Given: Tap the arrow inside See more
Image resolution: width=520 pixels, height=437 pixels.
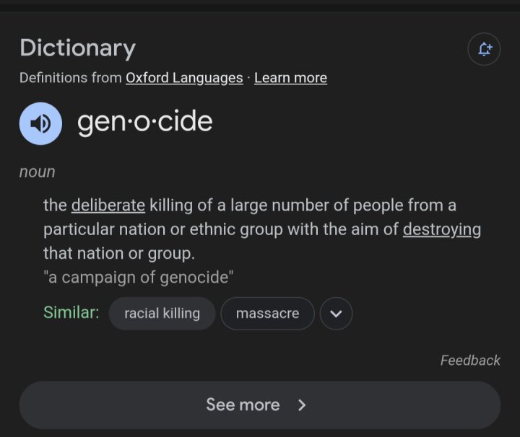Looking at the screenshot, I should 301,405.
